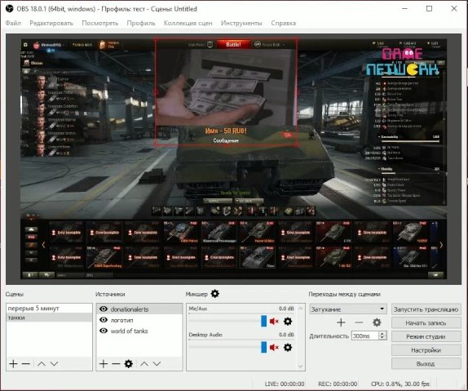Unmute the Desktop Audio channel
468x391 pixels.
(x=274, y=348)
